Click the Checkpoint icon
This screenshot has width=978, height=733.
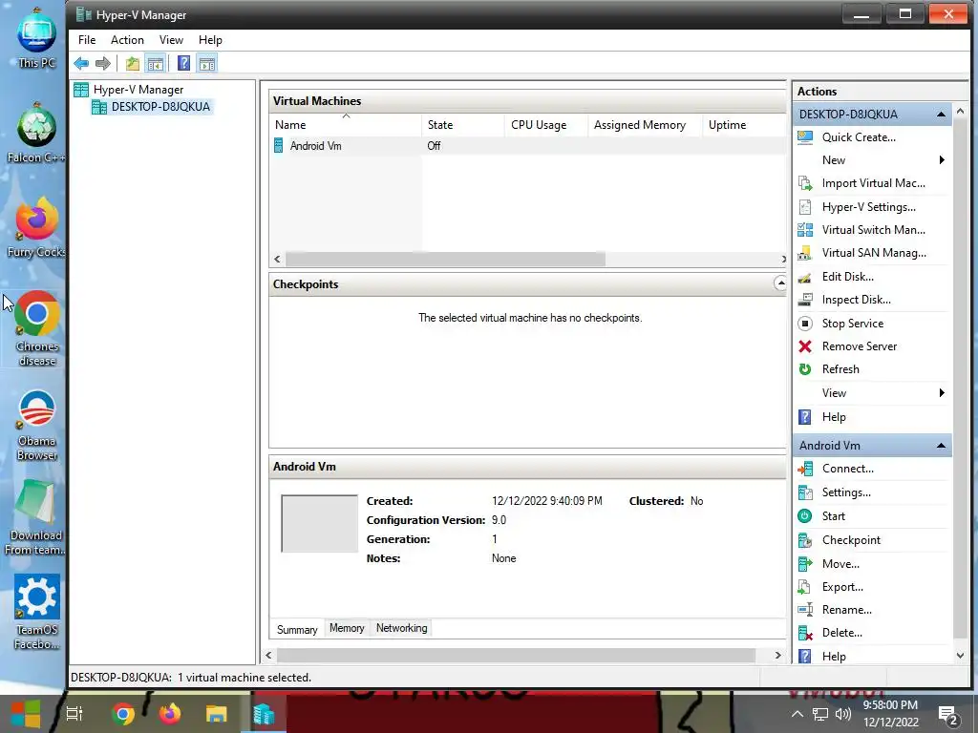coord(805,540)
